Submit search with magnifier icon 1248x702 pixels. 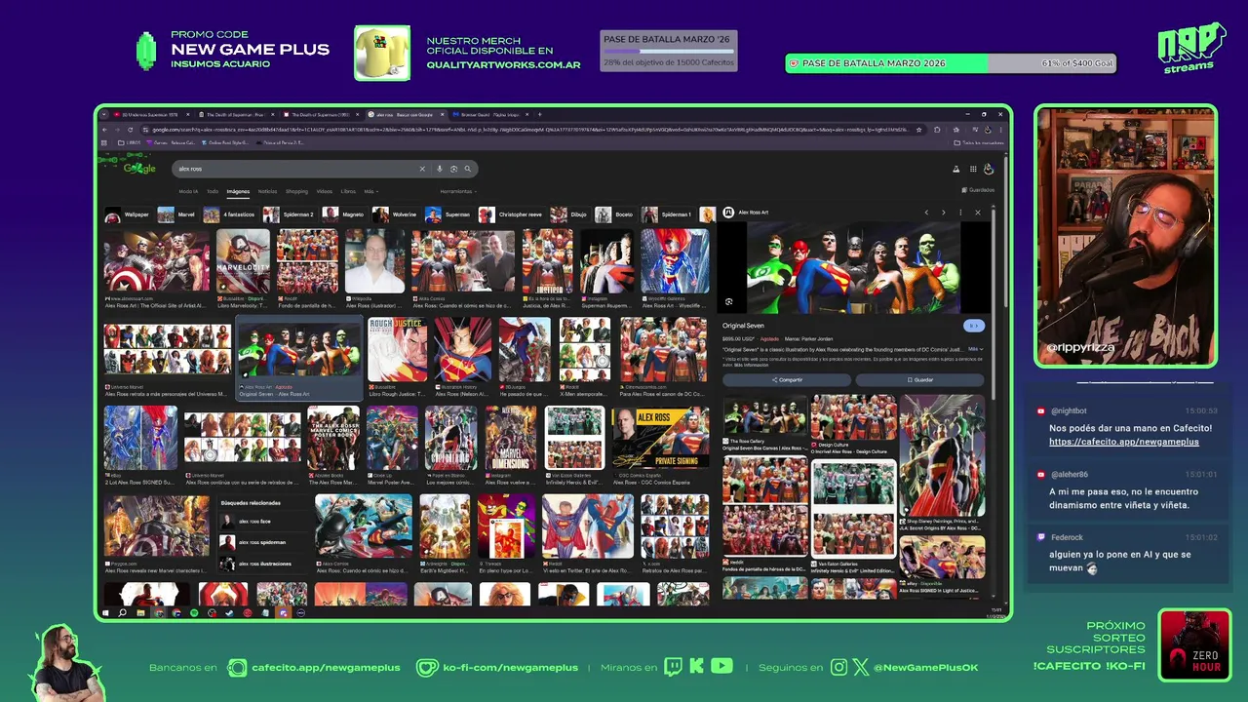click(467, 169)
